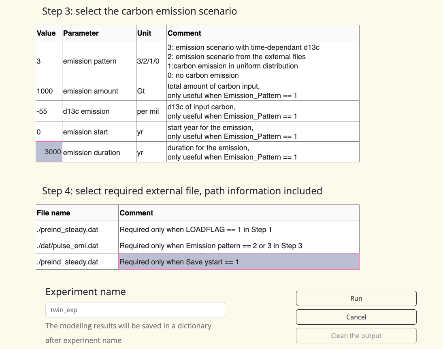The width and height of the screenshot is (443, 349).
Task: Select the emission start value cell
Action: tap(49, 132)
